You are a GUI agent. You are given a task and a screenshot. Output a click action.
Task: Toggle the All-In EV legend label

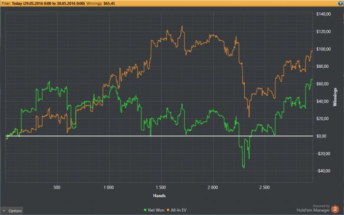click(x=178, y=210)
